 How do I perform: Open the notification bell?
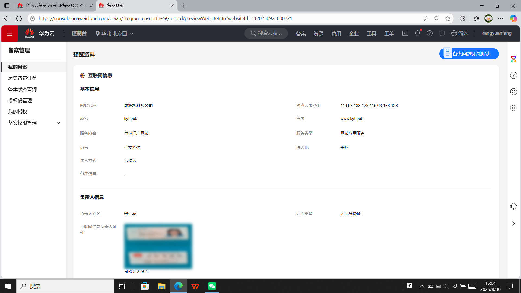coord(417,33)
